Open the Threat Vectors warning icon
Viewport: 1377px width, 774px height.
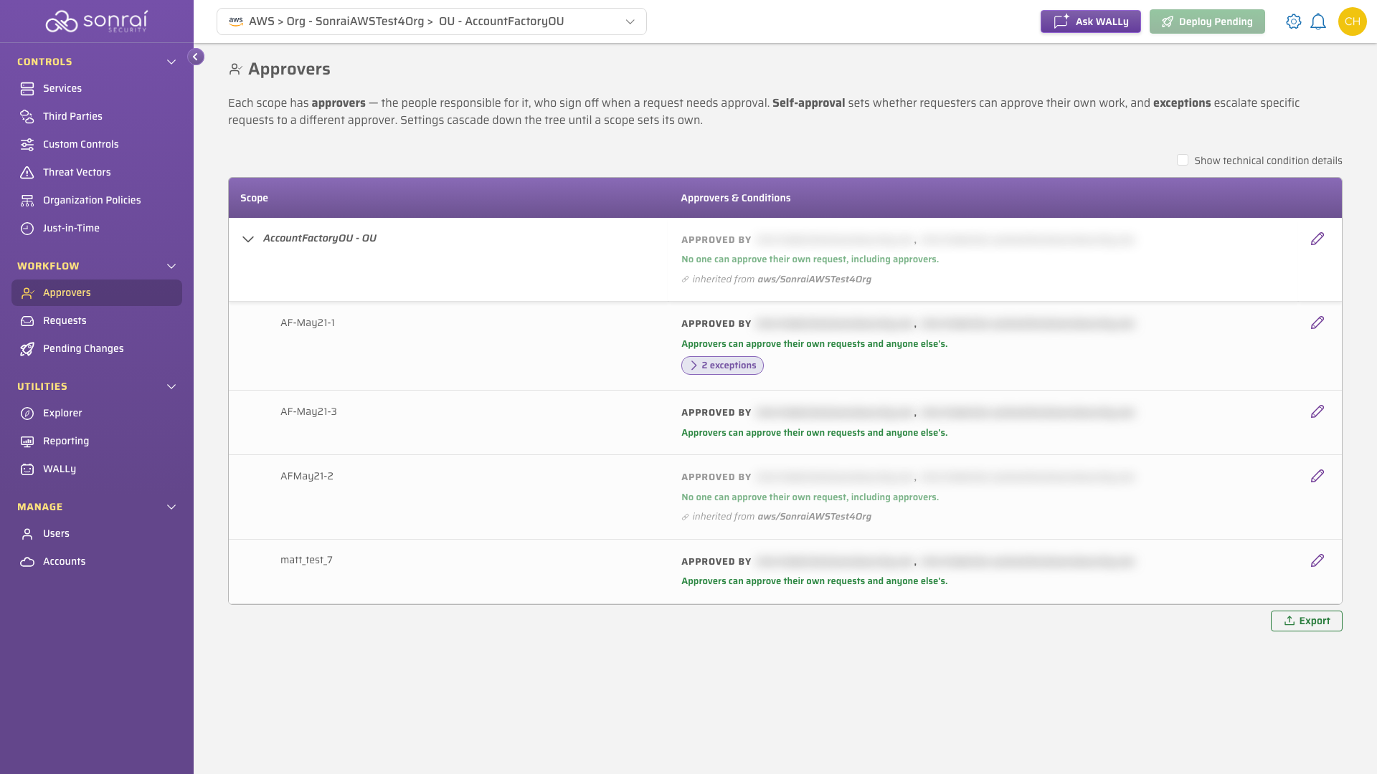[27, 172]
